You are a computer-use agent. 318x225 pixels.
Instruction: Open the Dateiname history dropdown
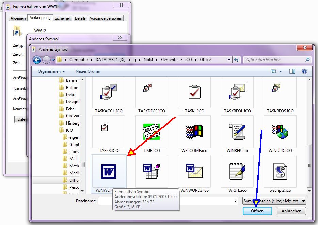point(235,201)
